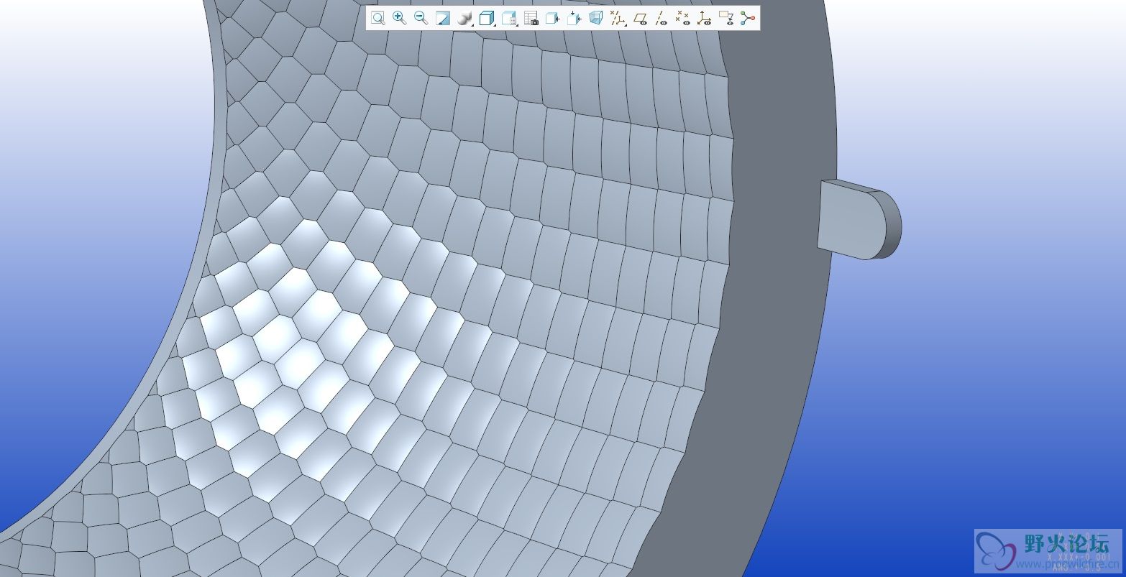
Task: Open the Display Style sphere dropdown
Action: (x=465, y=18)
